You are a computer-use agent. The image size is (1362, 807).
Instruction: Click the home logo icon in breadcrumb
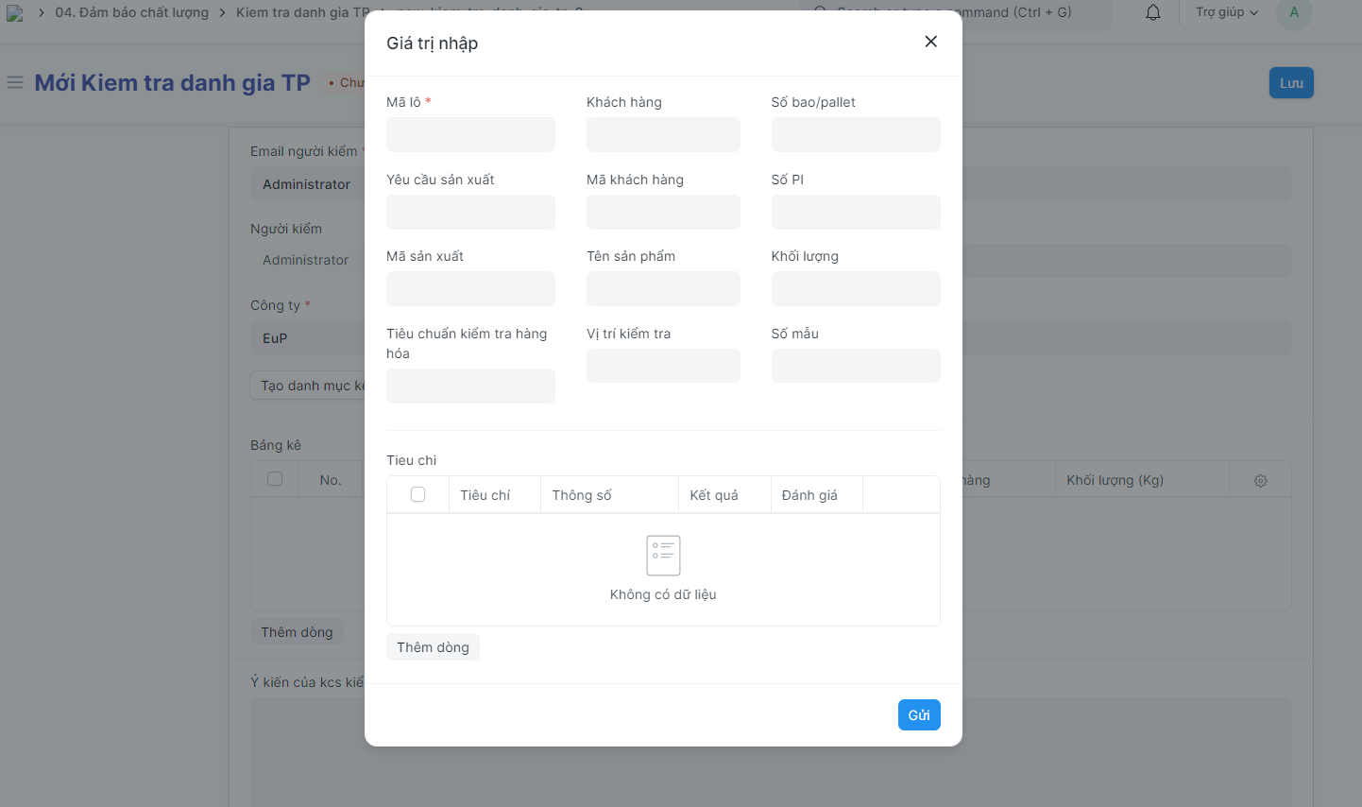coord(14,12)
